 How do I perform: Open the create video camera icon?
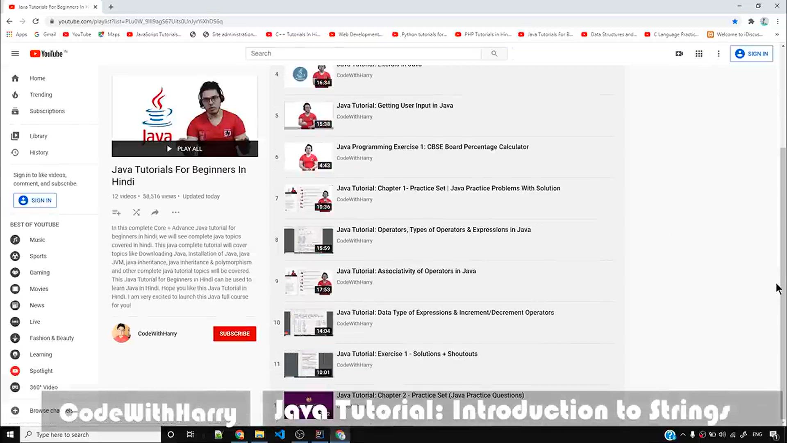click(679, 54)
